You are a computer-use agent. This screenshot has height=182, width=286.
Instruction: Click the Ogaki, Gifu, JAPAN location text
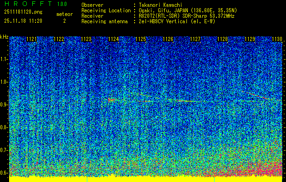pos(188,10)
